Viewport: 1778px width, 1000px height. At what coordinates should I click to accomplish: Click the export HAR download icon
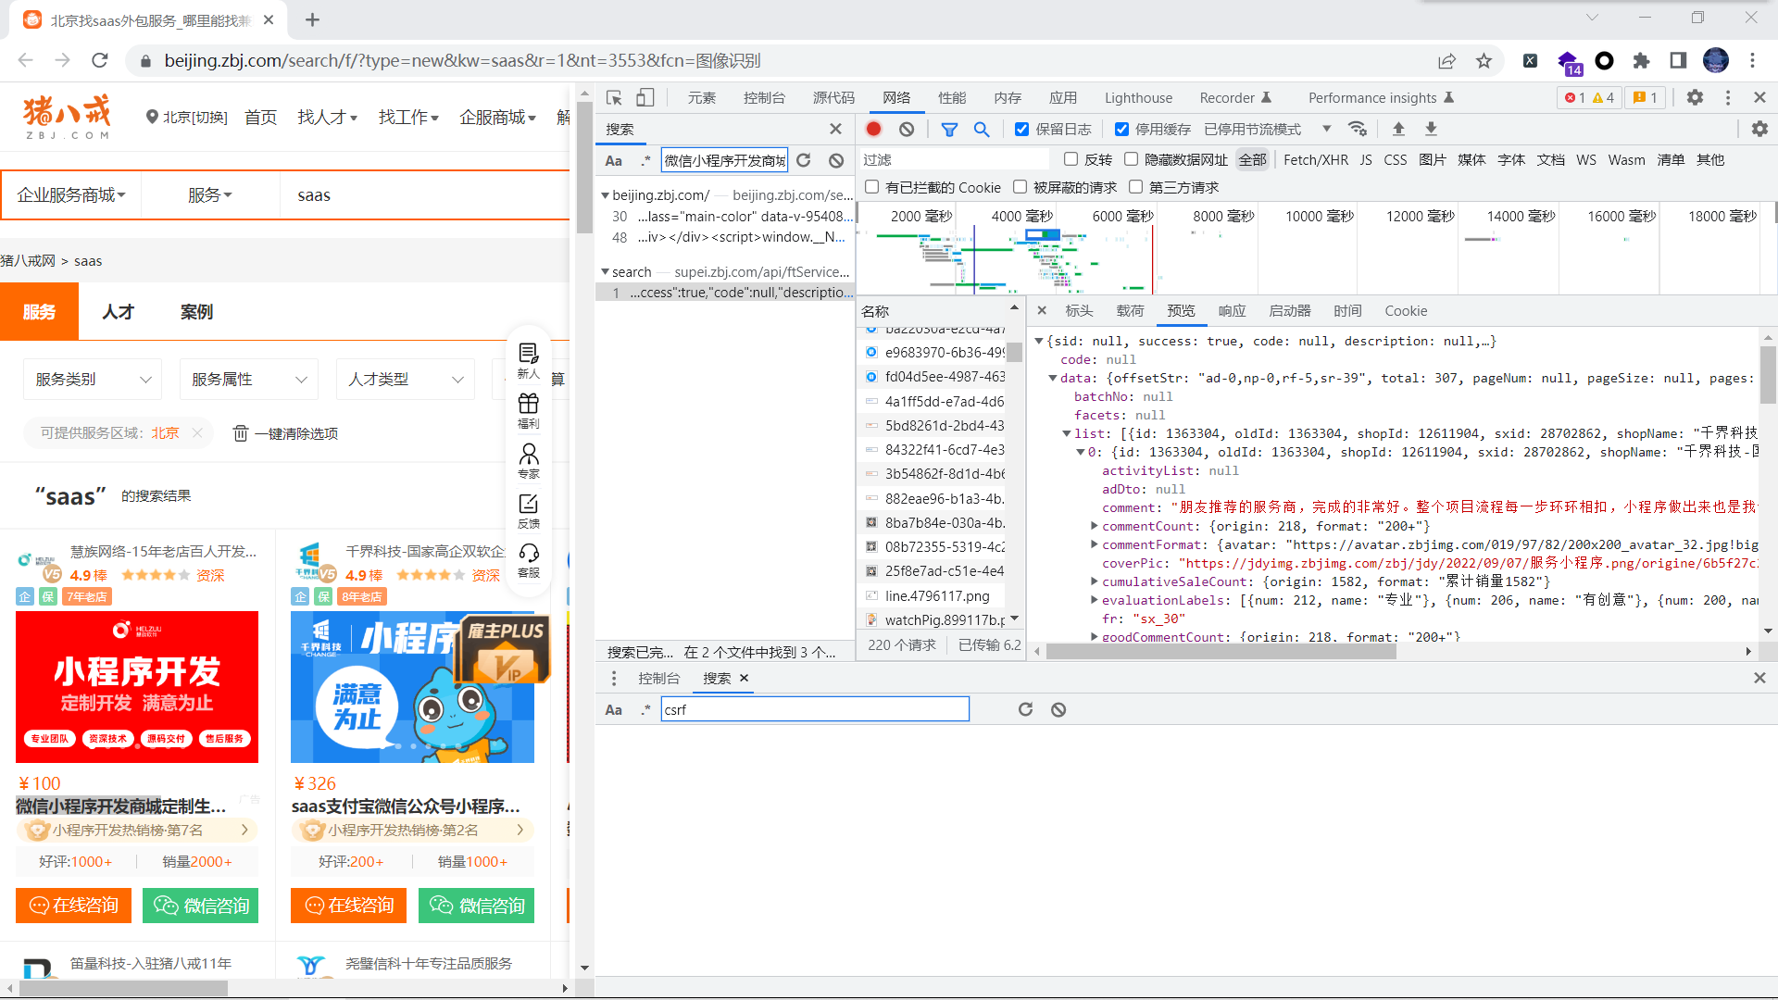(1431, 129)
